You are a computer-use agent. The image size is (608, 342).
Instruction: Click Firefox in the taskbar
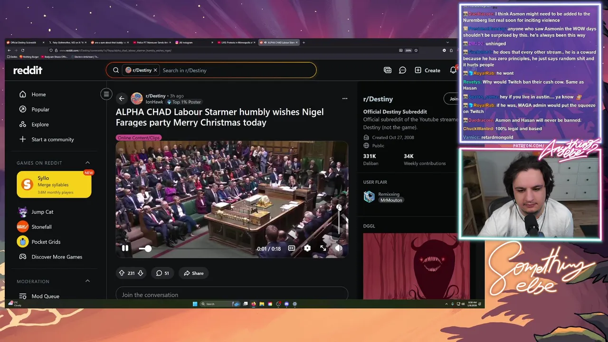[254, 304]
